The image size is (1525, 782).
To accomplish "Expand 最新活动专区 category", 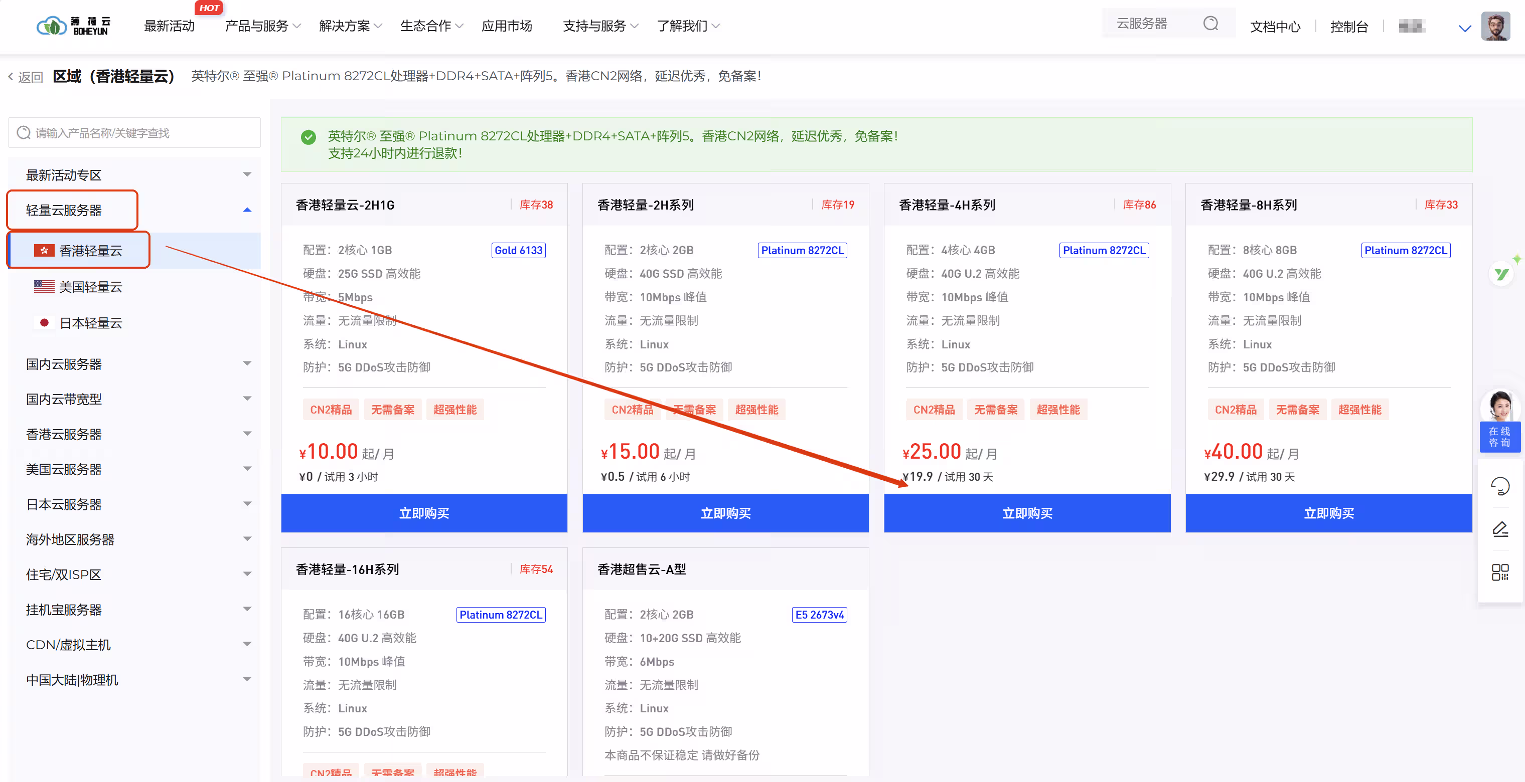I will (134, 174).
